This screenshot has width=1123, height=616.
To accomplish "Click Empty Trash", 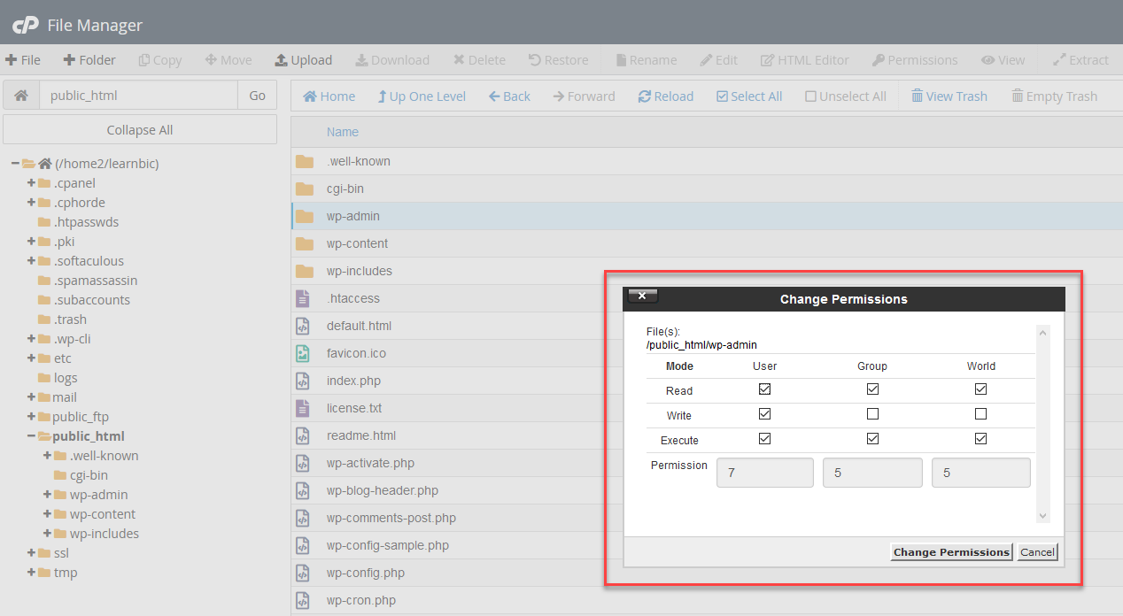I will [1055, 96].
